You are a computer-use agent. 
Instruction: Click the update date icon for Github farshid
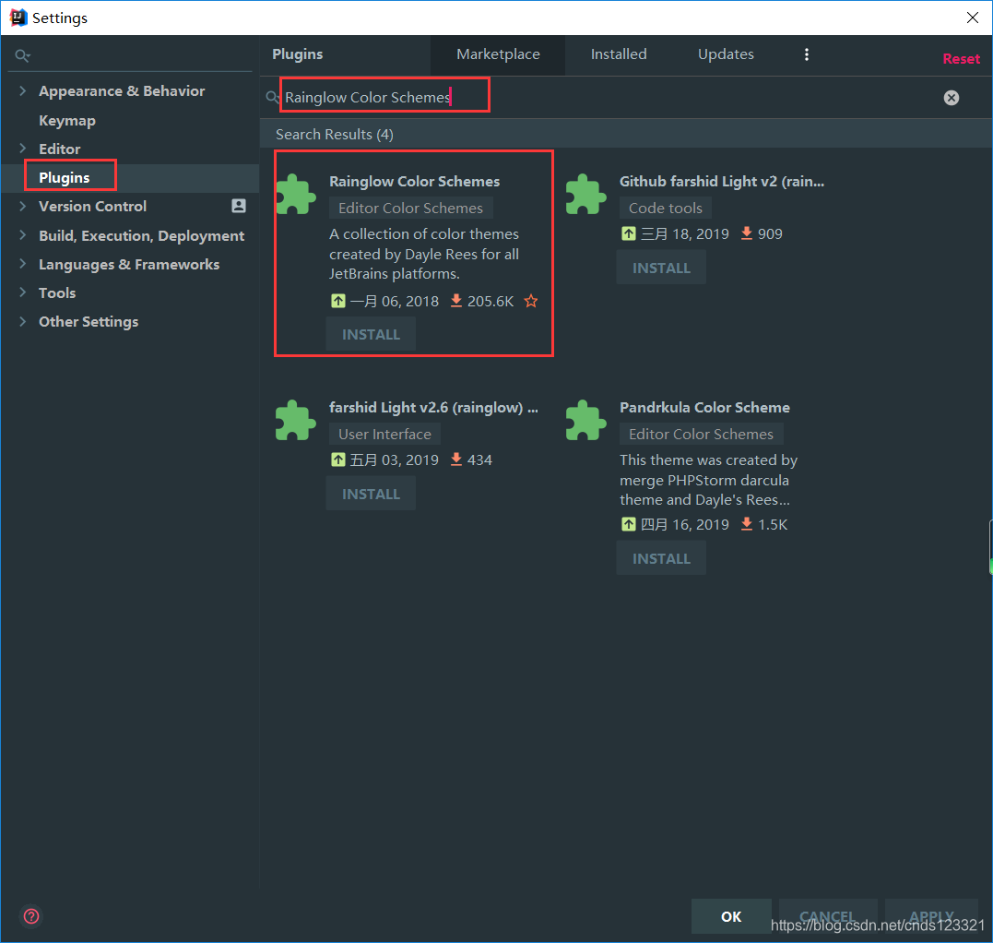click(628, 233)
